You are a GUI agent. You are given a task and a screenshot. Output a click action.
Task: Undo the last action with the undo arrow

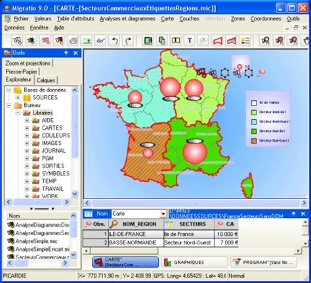click(x=114, y=41)
